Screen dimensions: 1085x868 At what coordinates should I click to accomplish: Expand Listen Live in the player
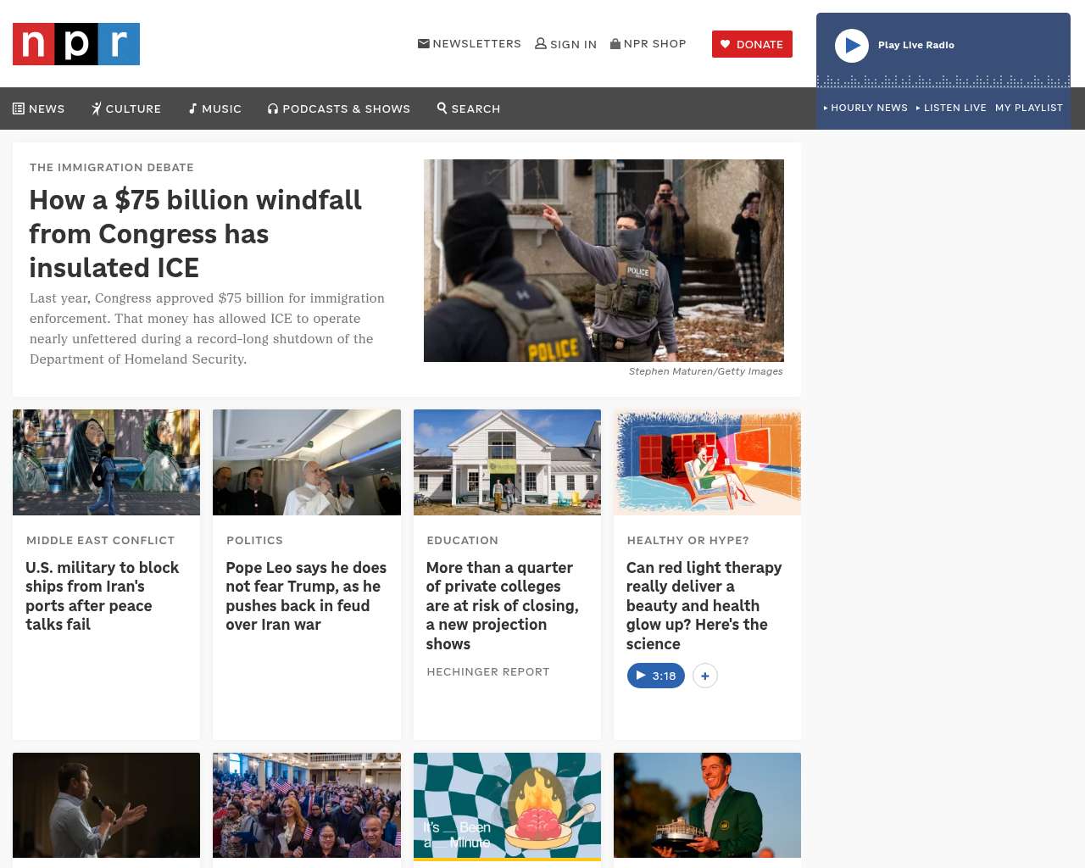(951, 108)
